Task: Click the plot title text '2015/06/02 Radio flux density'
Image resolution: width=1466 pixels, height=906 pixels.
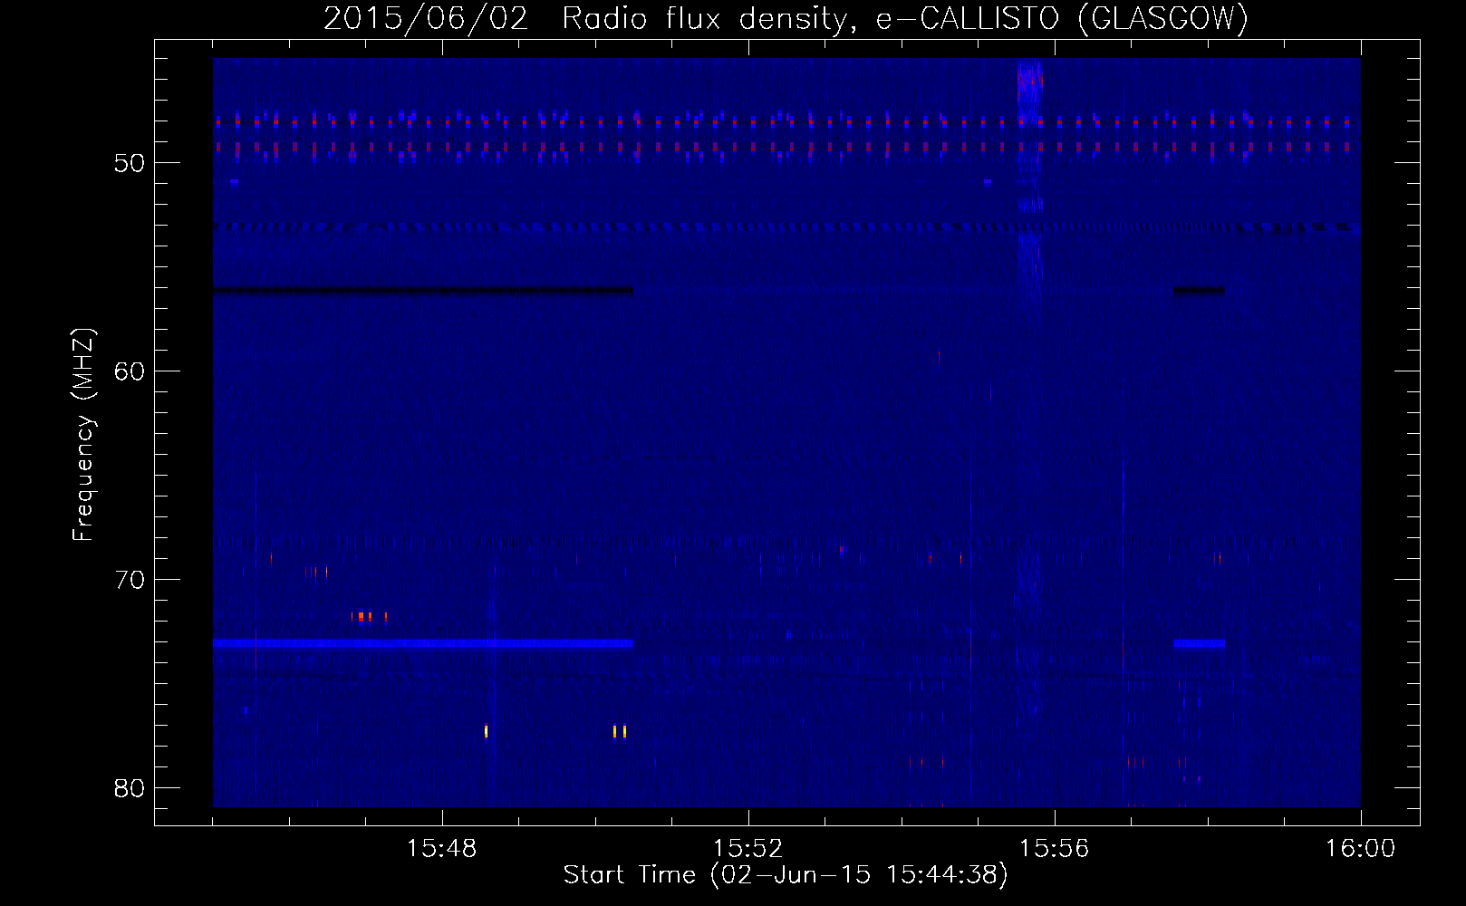Action: (592, 18)
